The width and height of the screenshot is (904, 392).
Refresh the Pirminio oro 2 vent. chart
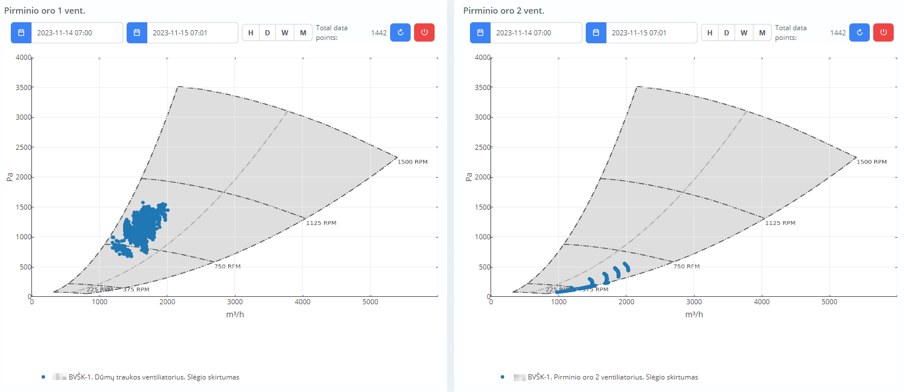tap(860, 32)
